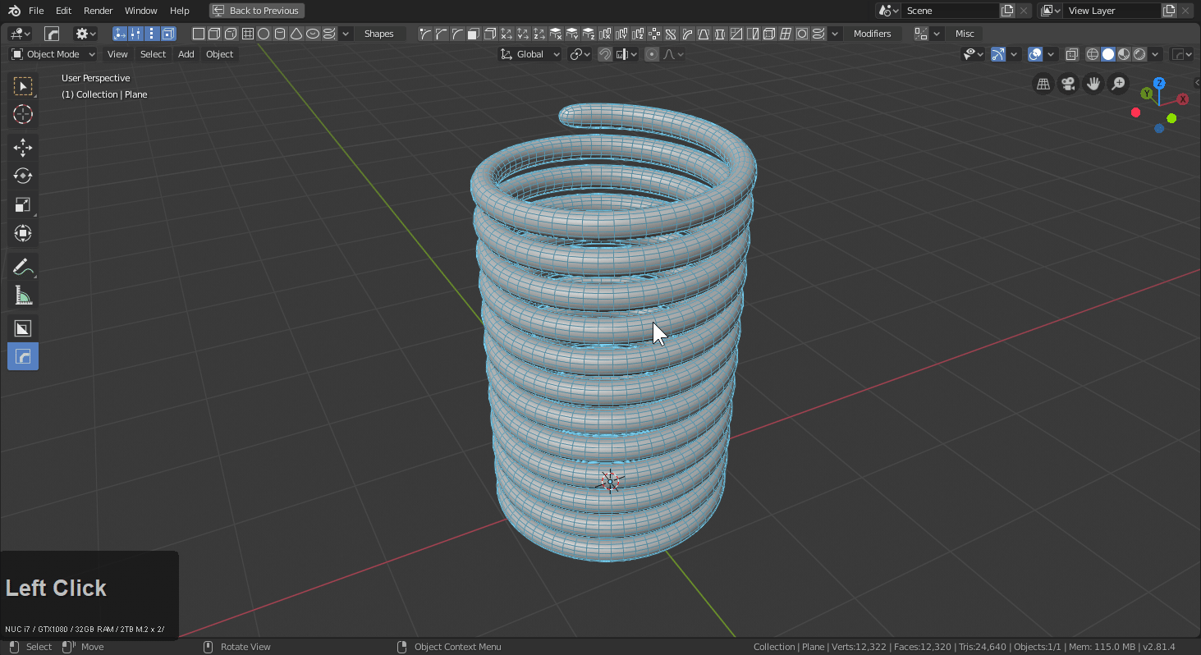Choose the Annotate pencil tool
Image resolution: width=1201 pixels, height=655 pixels.
pyautogui.click(x=23, y=267)
